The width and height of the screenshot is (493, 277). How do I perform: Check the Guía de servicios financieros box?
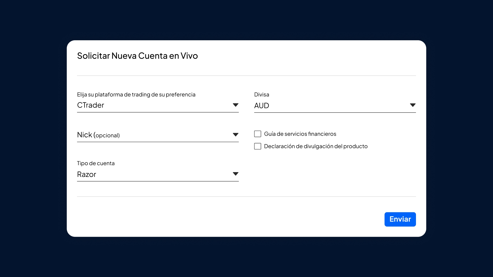(258, 134)
